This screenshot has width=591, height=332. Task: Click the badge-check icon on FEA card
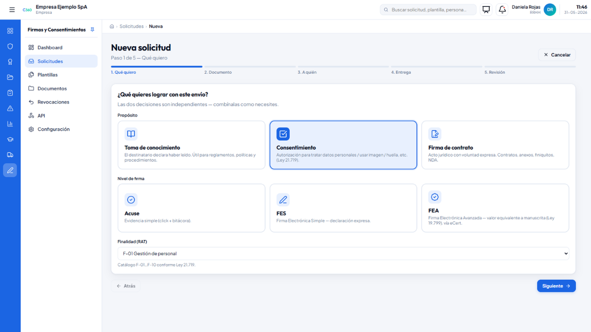(x=435, y=197)
